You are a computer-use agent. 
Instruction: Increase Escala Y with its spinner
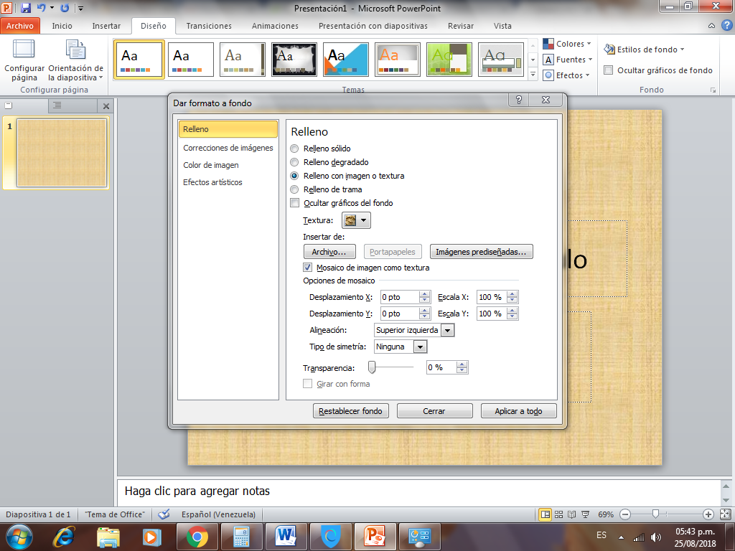click(x=512, y=310)
